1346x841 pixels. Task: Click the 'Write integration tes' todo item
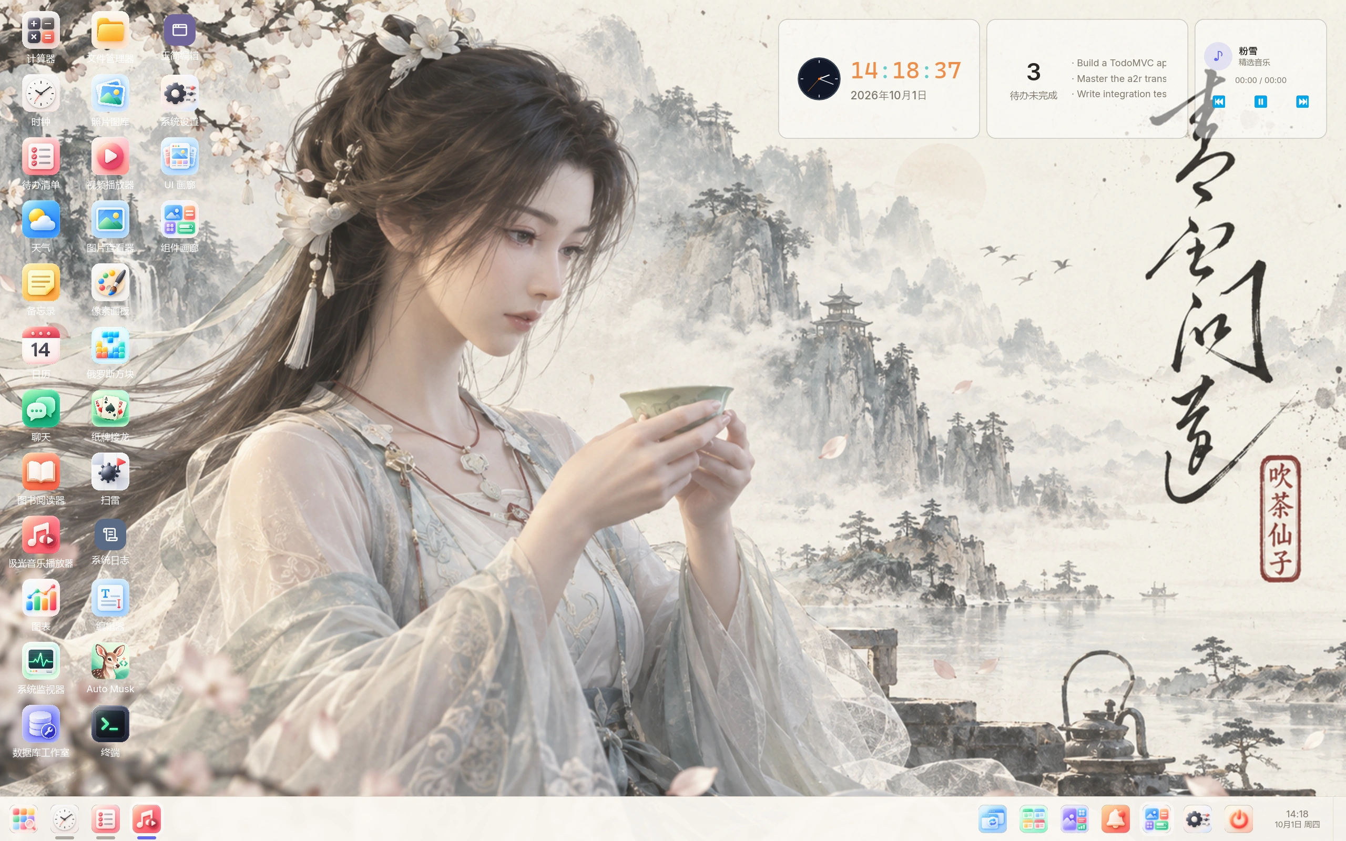(1119, 94)
